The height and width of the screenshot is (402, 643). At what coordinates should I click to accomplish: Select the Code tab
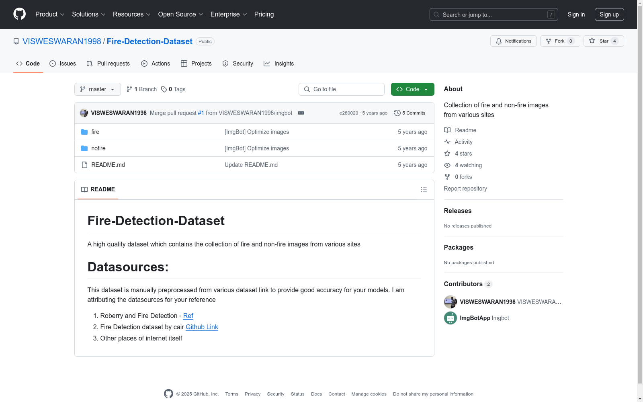click(x=28, y=64)
